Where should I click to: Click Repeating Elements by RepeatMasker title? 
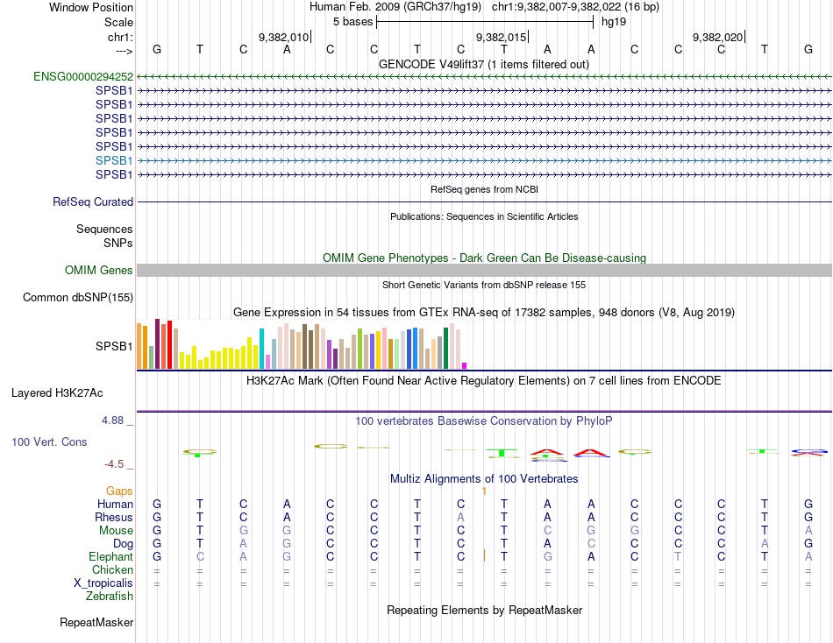pos(485,610)
